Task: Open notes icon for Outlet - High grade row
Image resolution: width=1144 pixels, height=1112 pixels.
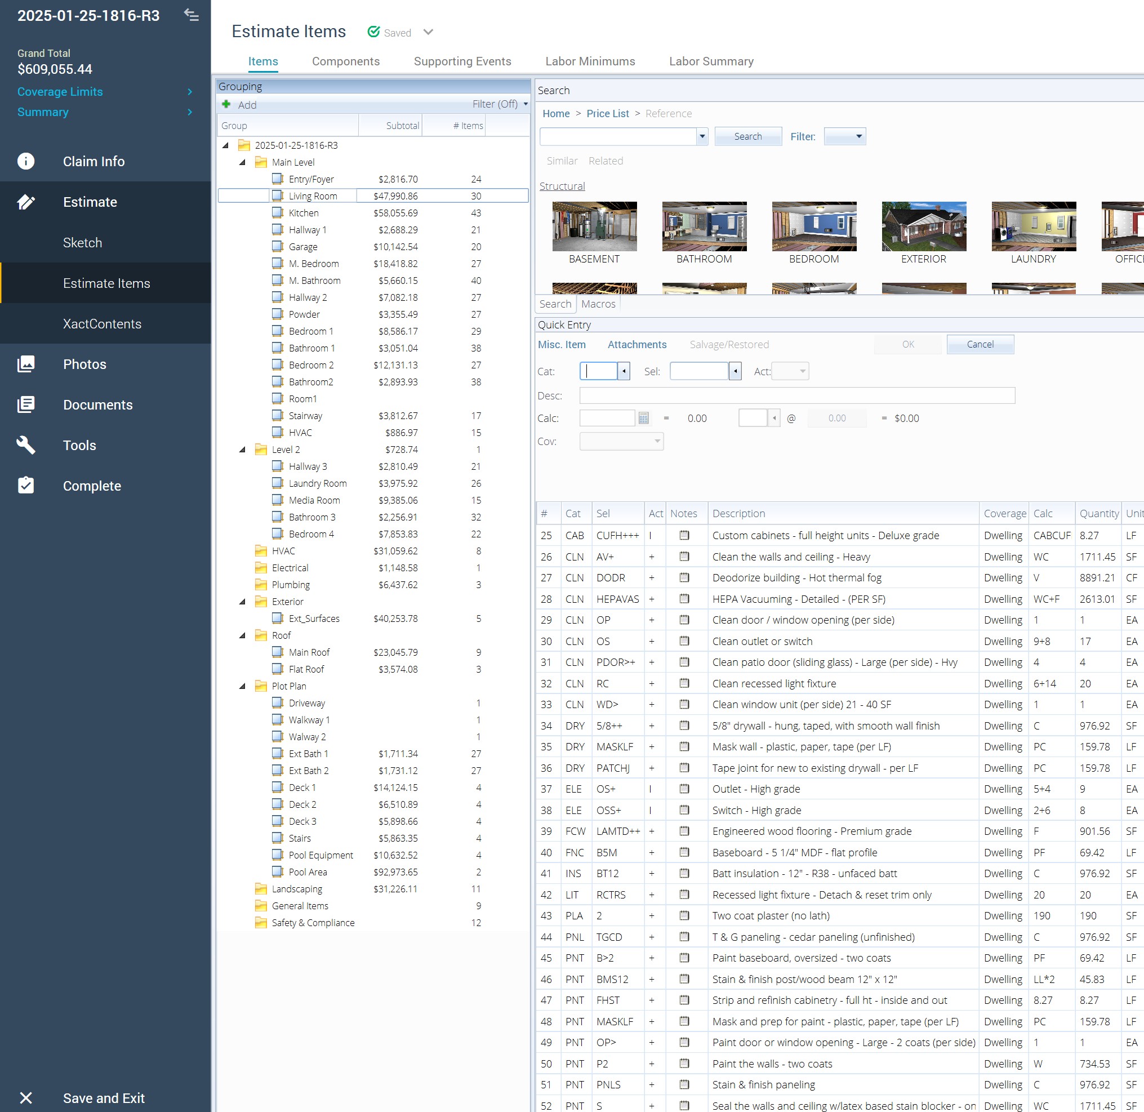Action: [x=684, y=789]
